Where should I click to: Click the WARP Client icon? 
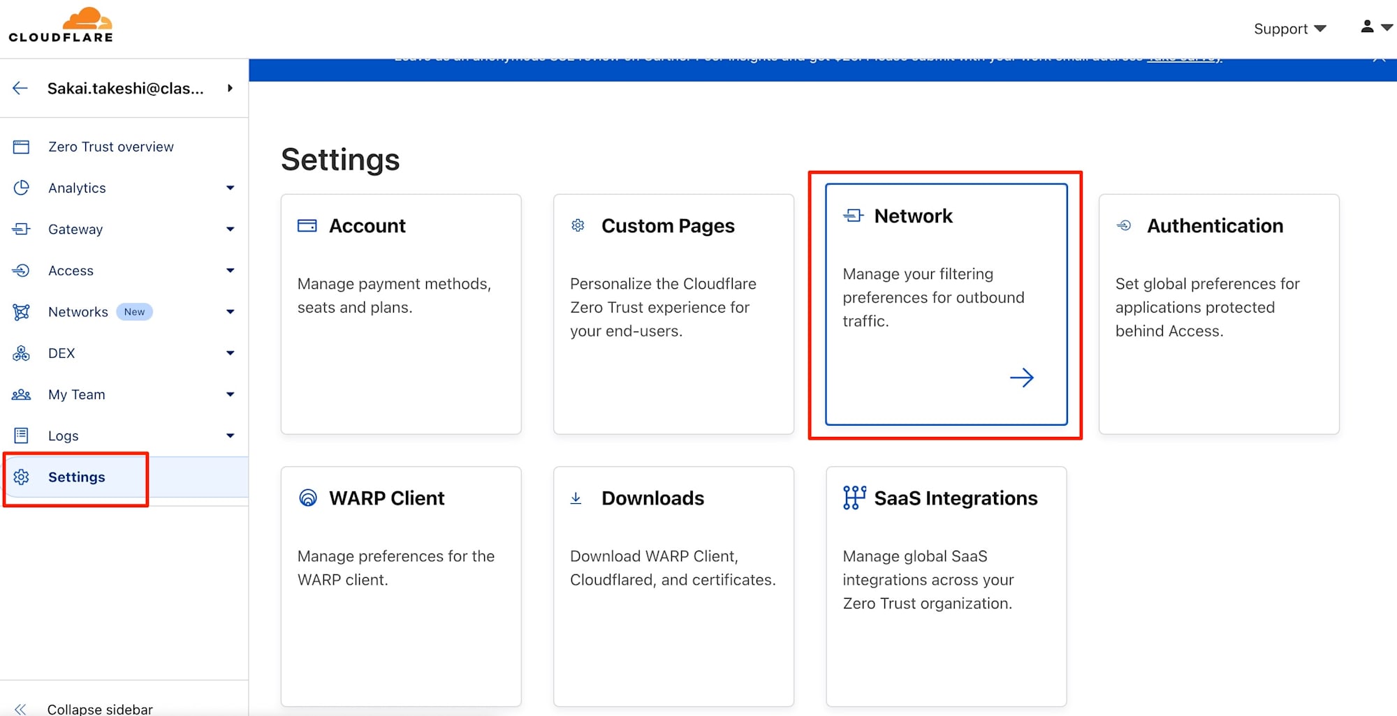click(x=308, y=498)
